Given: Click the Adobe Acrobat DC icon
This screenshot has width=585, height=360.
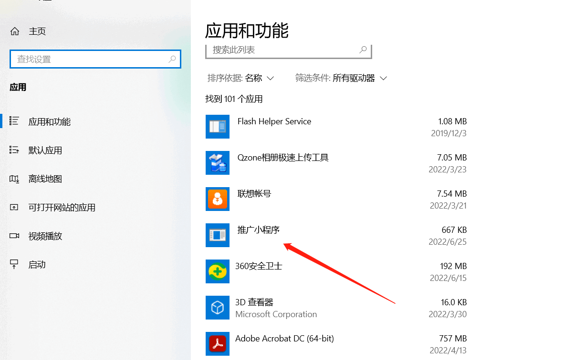Looking at the screenshot, I should [x=218, y=344].
